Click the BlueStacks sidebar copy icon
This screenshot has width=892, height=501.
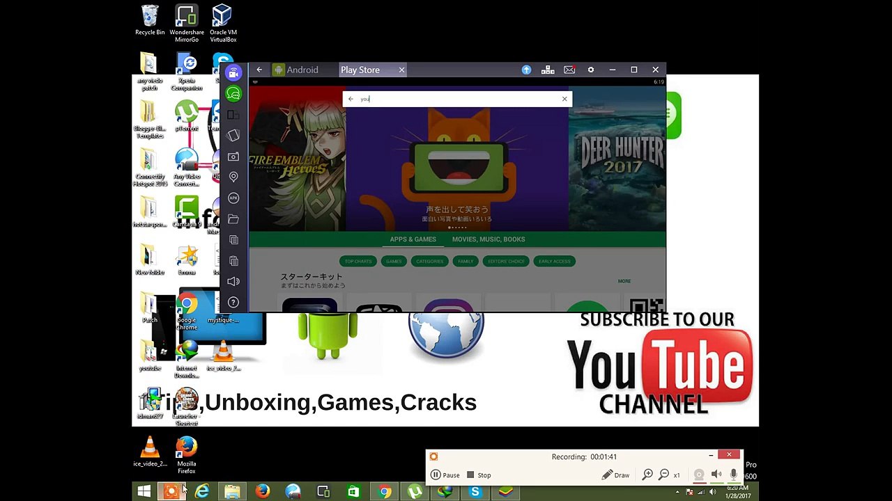[233, 240]
